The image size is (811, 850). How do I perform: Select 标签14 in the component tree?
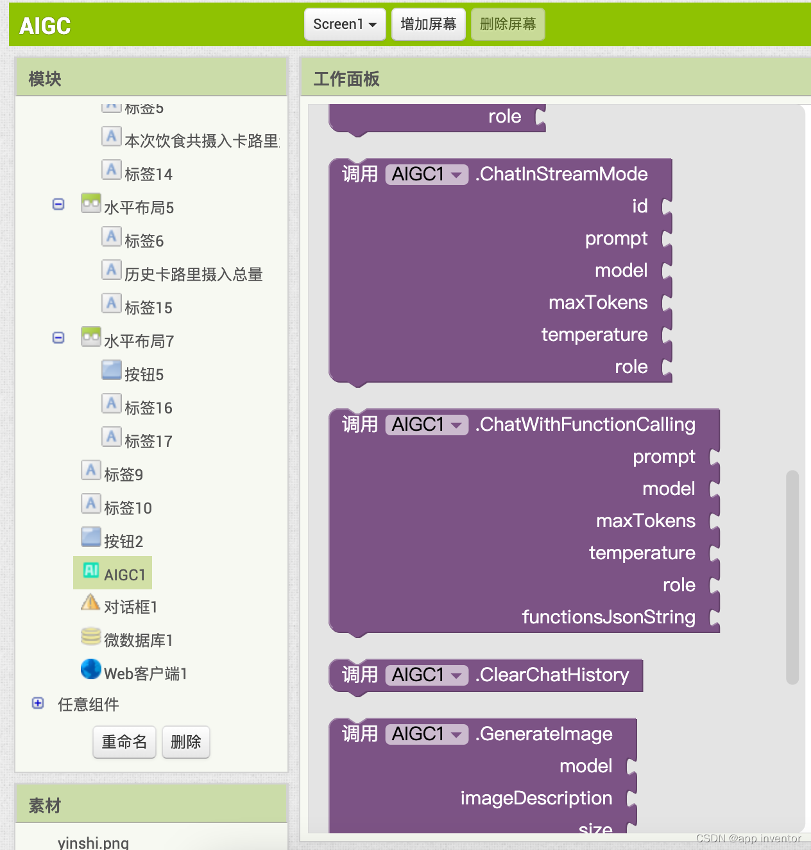pyautogui.click(x=148, y=174)
